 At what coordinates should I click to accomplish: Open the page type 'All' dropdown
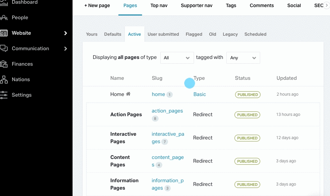pyautogui.click(x=177, y=58)
